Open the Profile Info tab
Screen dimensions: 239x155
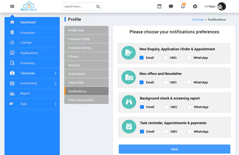(x=87, y=30)
